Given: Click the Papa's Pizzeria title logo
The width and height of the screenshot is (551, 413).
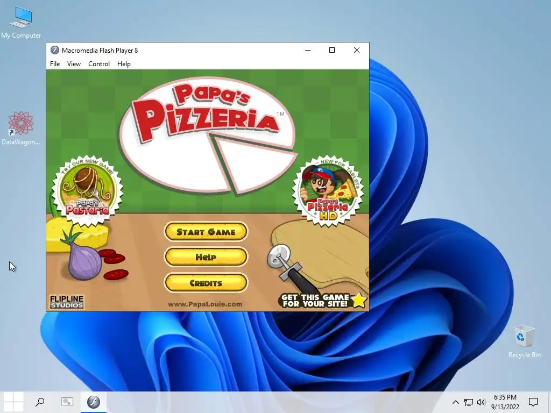Looking at the screenshot, I should click(x=208, y=136).
